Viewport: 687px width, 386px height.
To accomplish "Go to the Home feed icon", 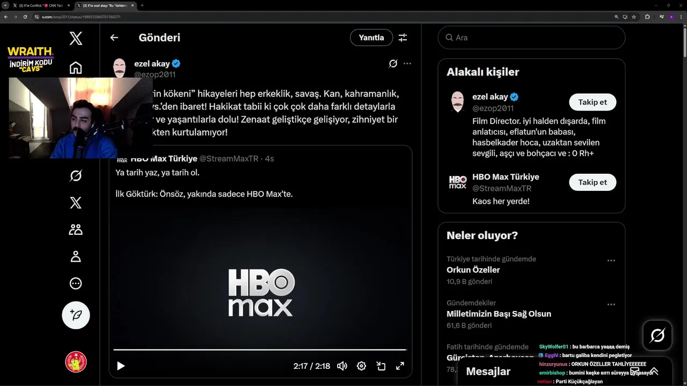I will [x=76, y=68].
